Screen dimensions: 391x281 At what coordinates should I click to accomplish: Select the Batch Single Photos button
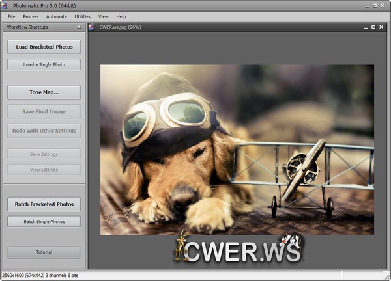pyautogui.click(x=44, y=222)
